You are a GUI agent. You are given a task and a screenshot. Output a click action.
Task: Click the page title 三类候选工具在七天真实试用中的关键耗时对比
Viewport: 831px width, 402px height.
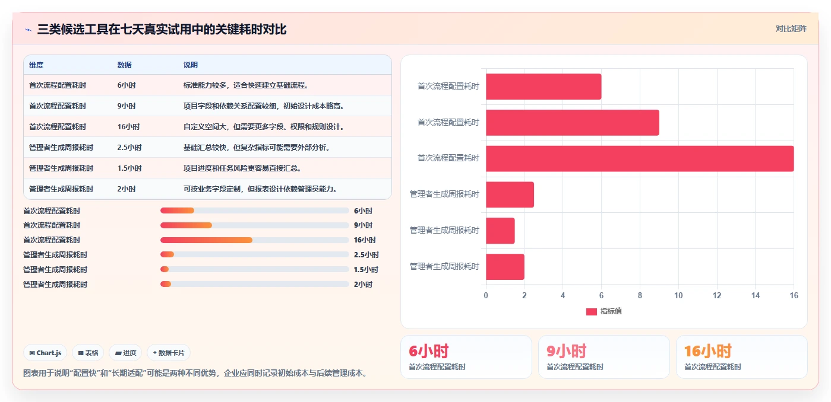[x=162, y=30]
